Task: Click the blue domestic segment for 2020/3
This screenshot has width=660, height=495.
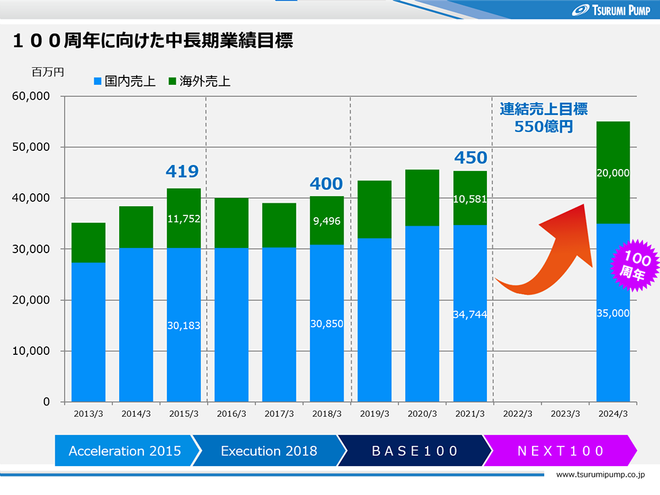Action: 422,314
